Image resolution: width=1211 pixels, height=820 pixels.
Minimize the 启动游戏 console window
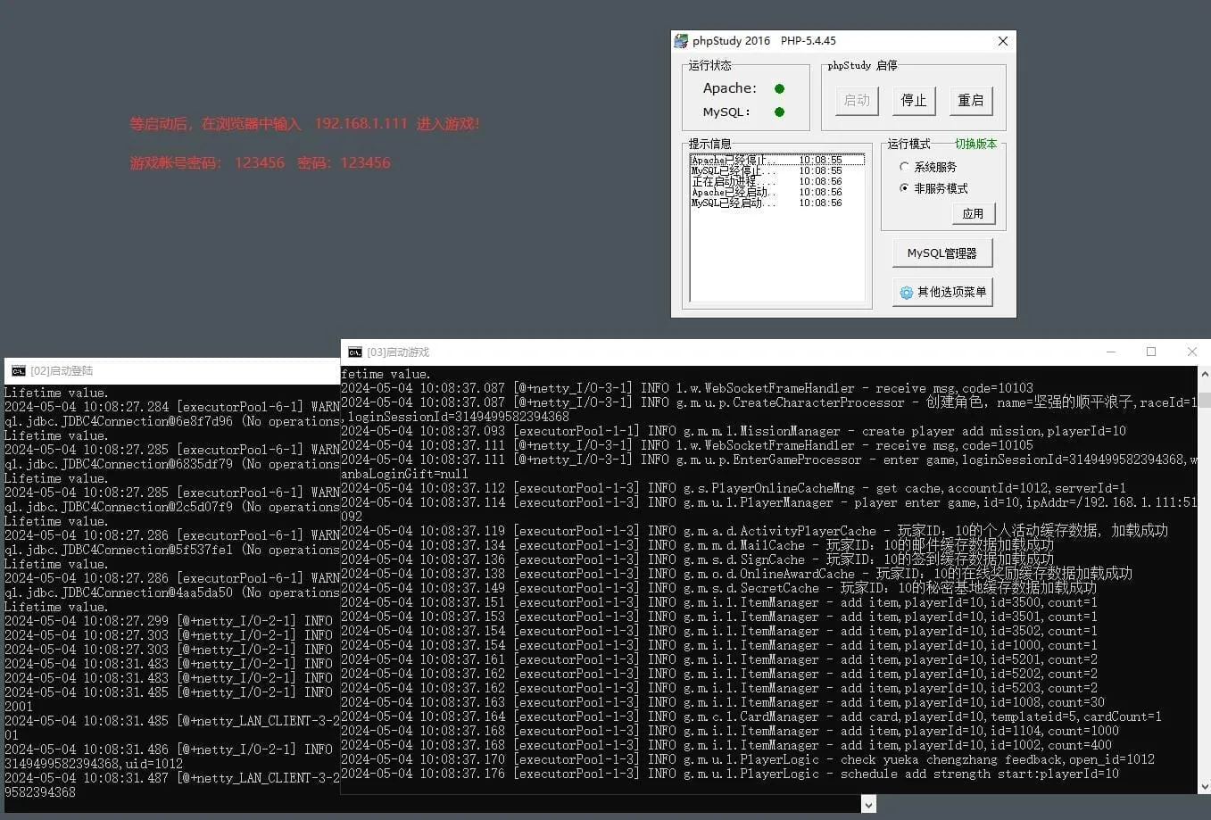tap(1111, 352)
